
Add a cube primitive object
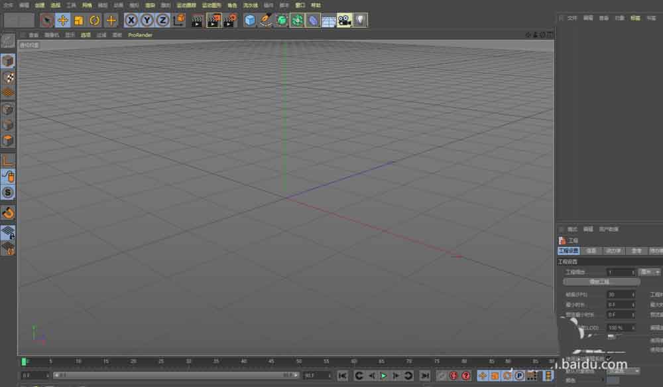pyautogui.click(x=250, y=21)
